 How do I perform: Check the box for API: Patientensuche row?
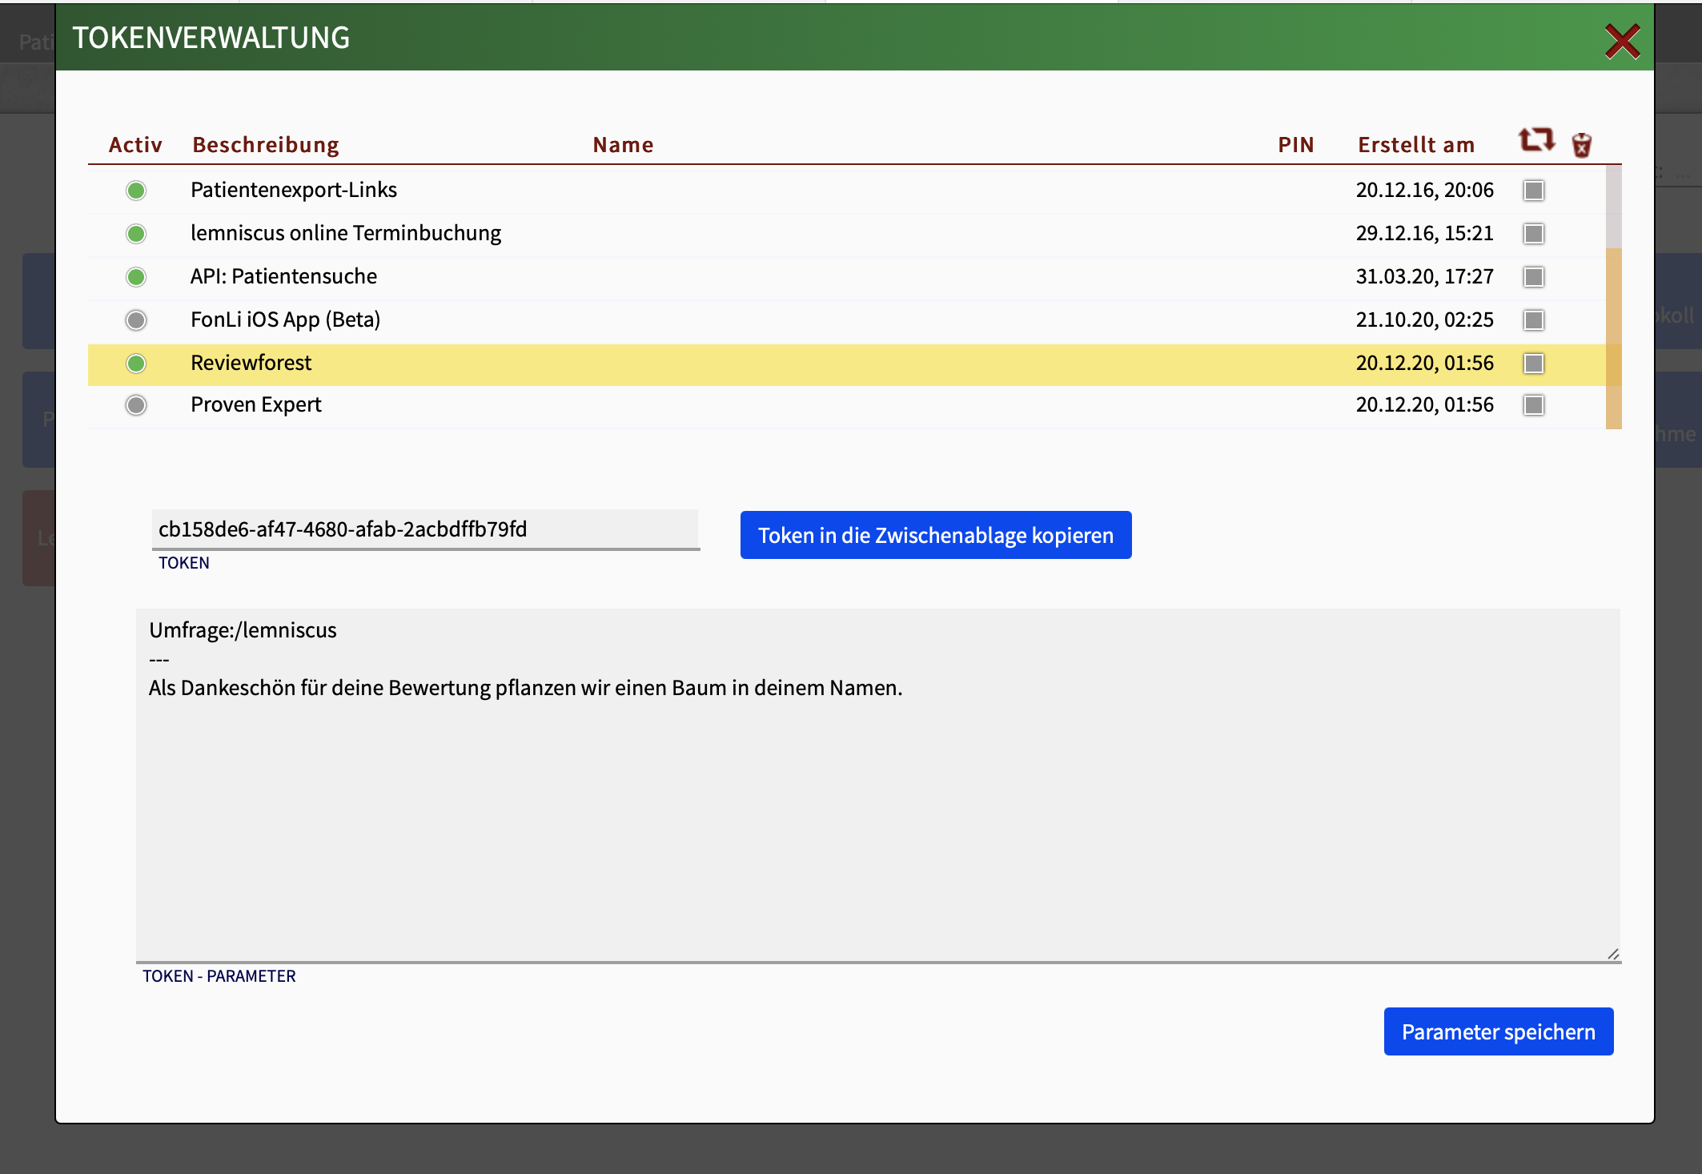1534,277
